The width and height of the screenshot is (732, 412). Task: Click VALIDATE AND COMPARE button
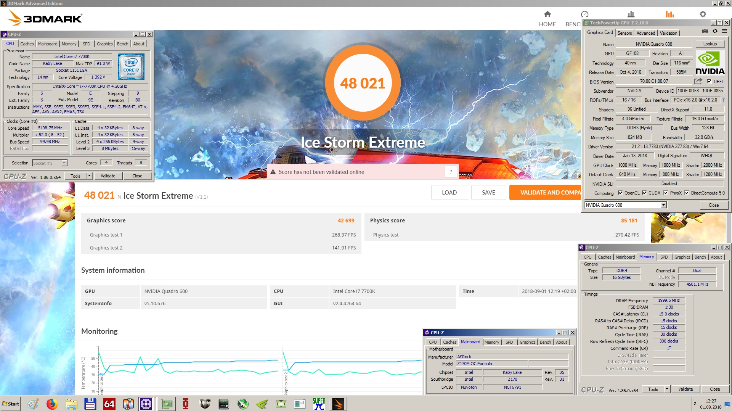545,193
